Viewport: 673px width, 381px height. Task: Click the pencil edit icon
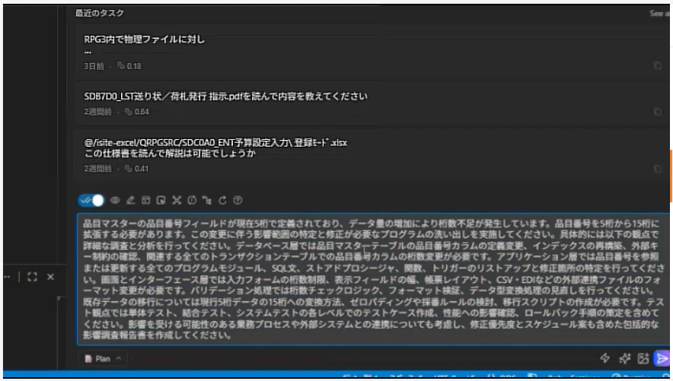pos(130,200)
